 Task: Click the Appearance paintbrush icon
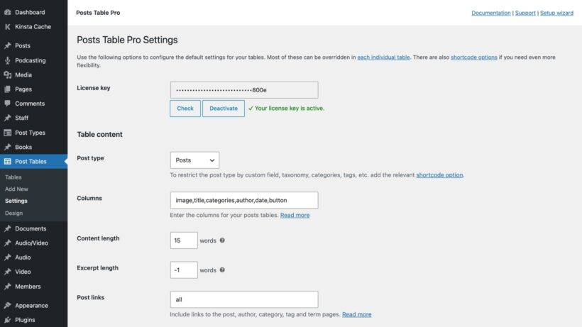point(7,306)
